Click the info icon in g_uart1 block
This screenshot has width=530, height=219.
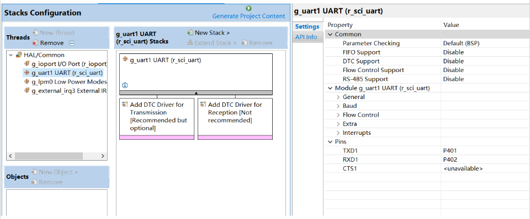click(125, 85)
